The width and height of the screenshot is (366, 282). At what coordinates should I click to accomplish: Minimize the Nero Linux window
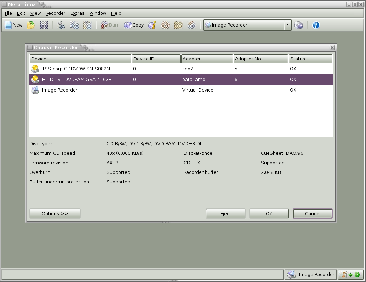[349, 5]
